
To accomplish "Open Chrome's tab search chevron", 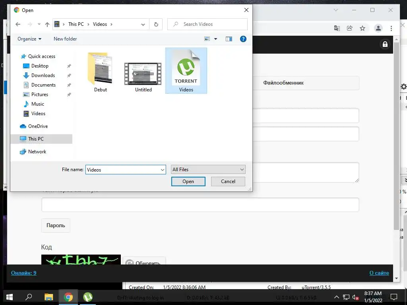I will click(335, 10).
